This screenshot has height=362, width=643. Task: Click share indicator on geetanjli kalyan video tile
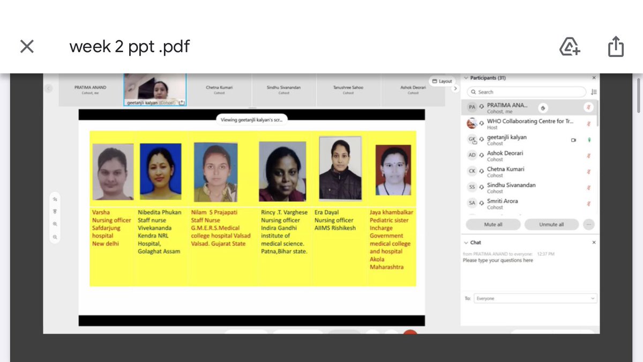click(x=182, y=102)
